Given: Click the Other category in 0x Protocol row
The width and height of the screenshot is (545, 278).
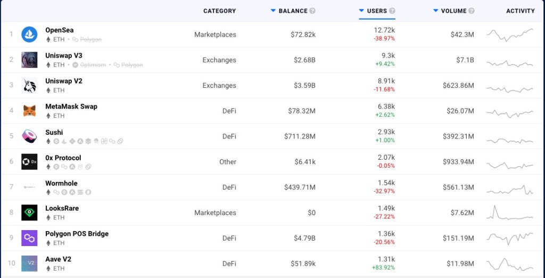Looking at the screenshot, I should tap(228, 162).
